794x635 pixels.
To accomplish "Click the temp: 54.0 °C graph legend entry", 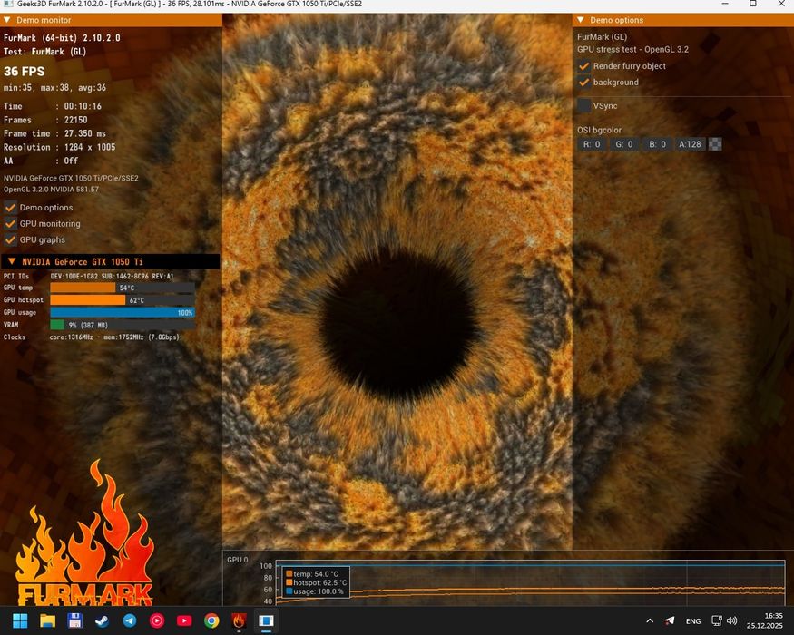I will (312, 574).
